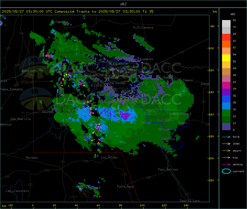Pick the red swatch between 65 and 60
The width and height of the screenshot is (247, 209).
(226, 37)
